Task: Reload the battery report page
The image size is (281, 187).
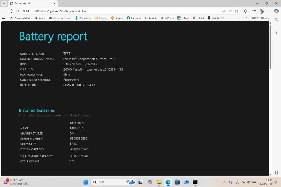Action: (11, 11)
